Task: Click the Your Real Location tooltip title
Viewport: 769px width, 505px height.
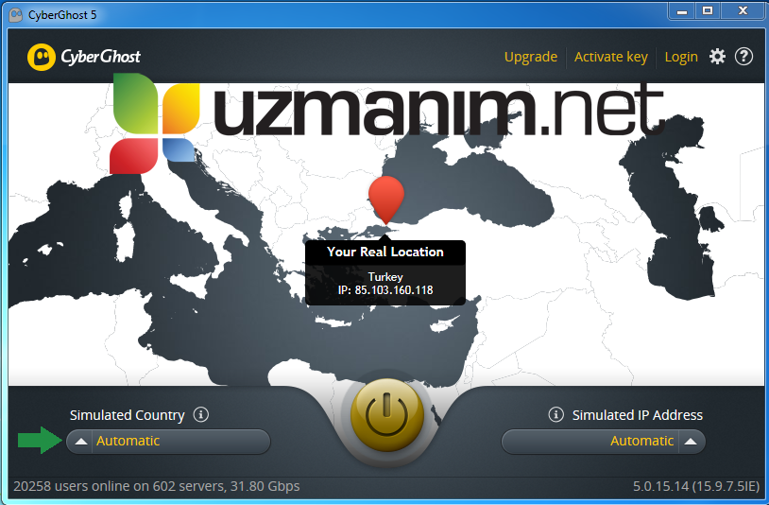Action: coord(385,252)
